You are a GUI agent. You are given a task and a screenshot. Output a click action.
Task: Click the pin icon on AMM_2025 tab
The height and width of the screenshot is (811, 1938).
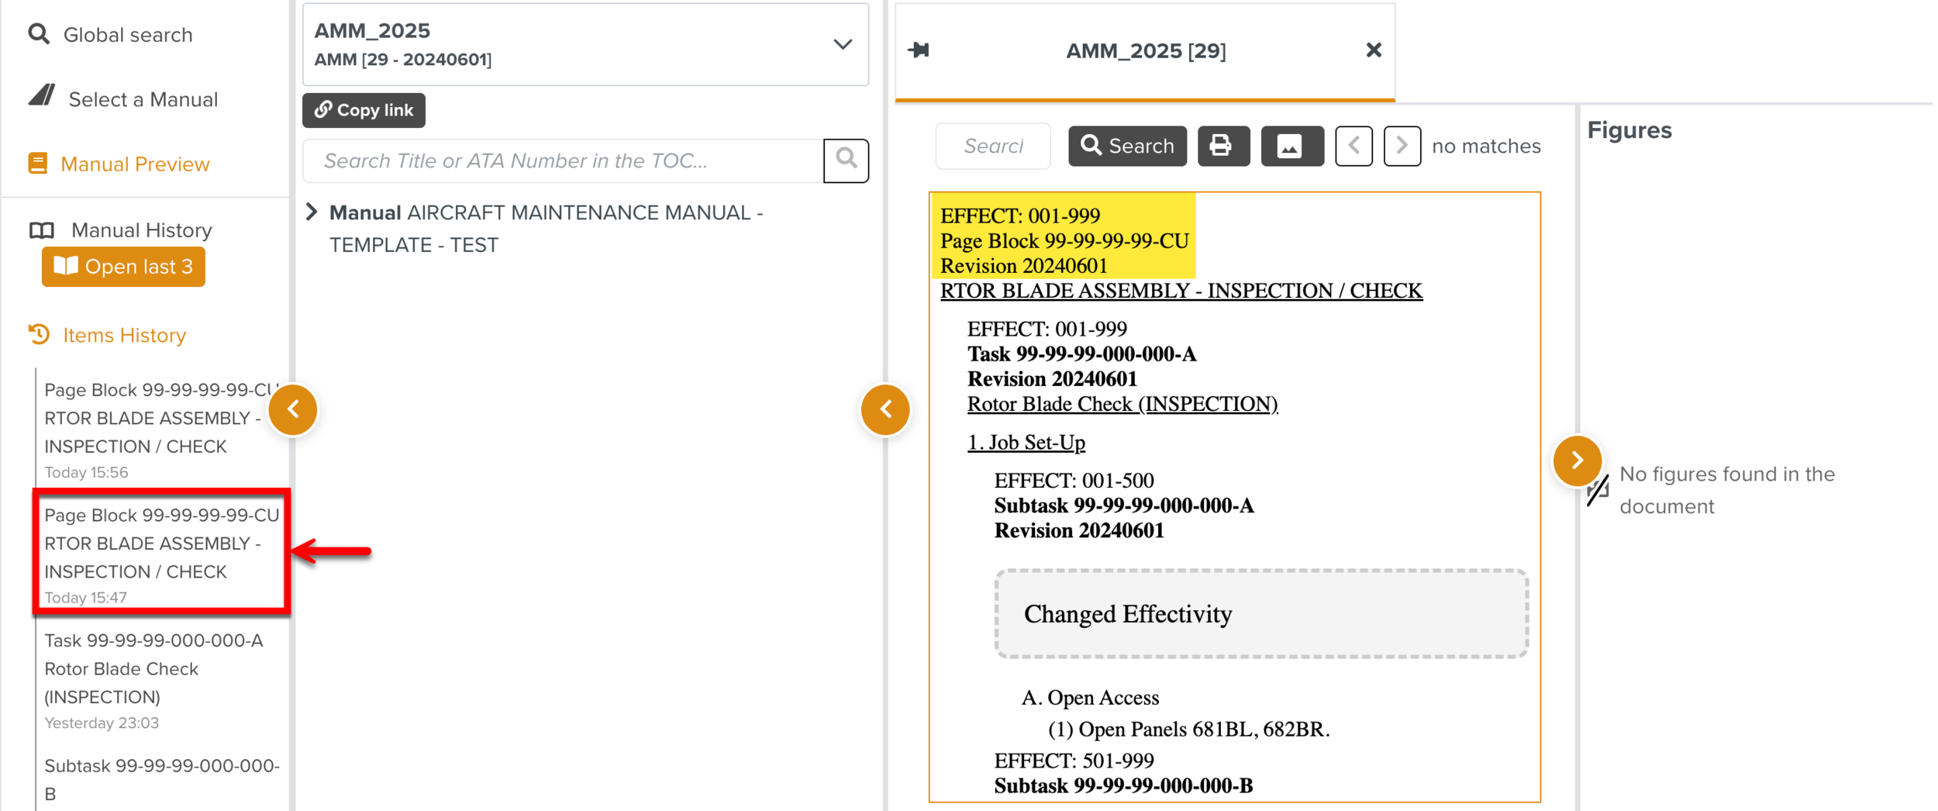(x=919, y=50)
